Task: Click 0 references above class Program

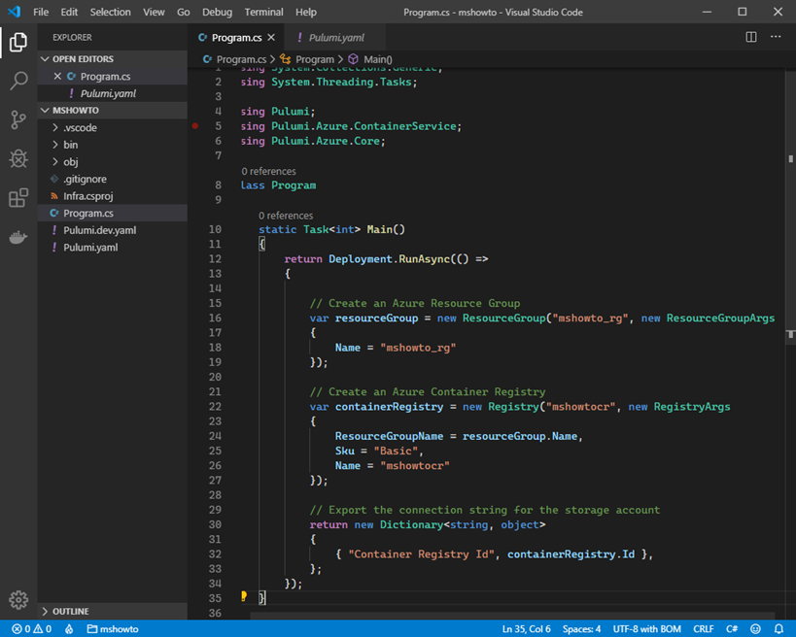Action: pyautogui.click(x=268, y=172)
